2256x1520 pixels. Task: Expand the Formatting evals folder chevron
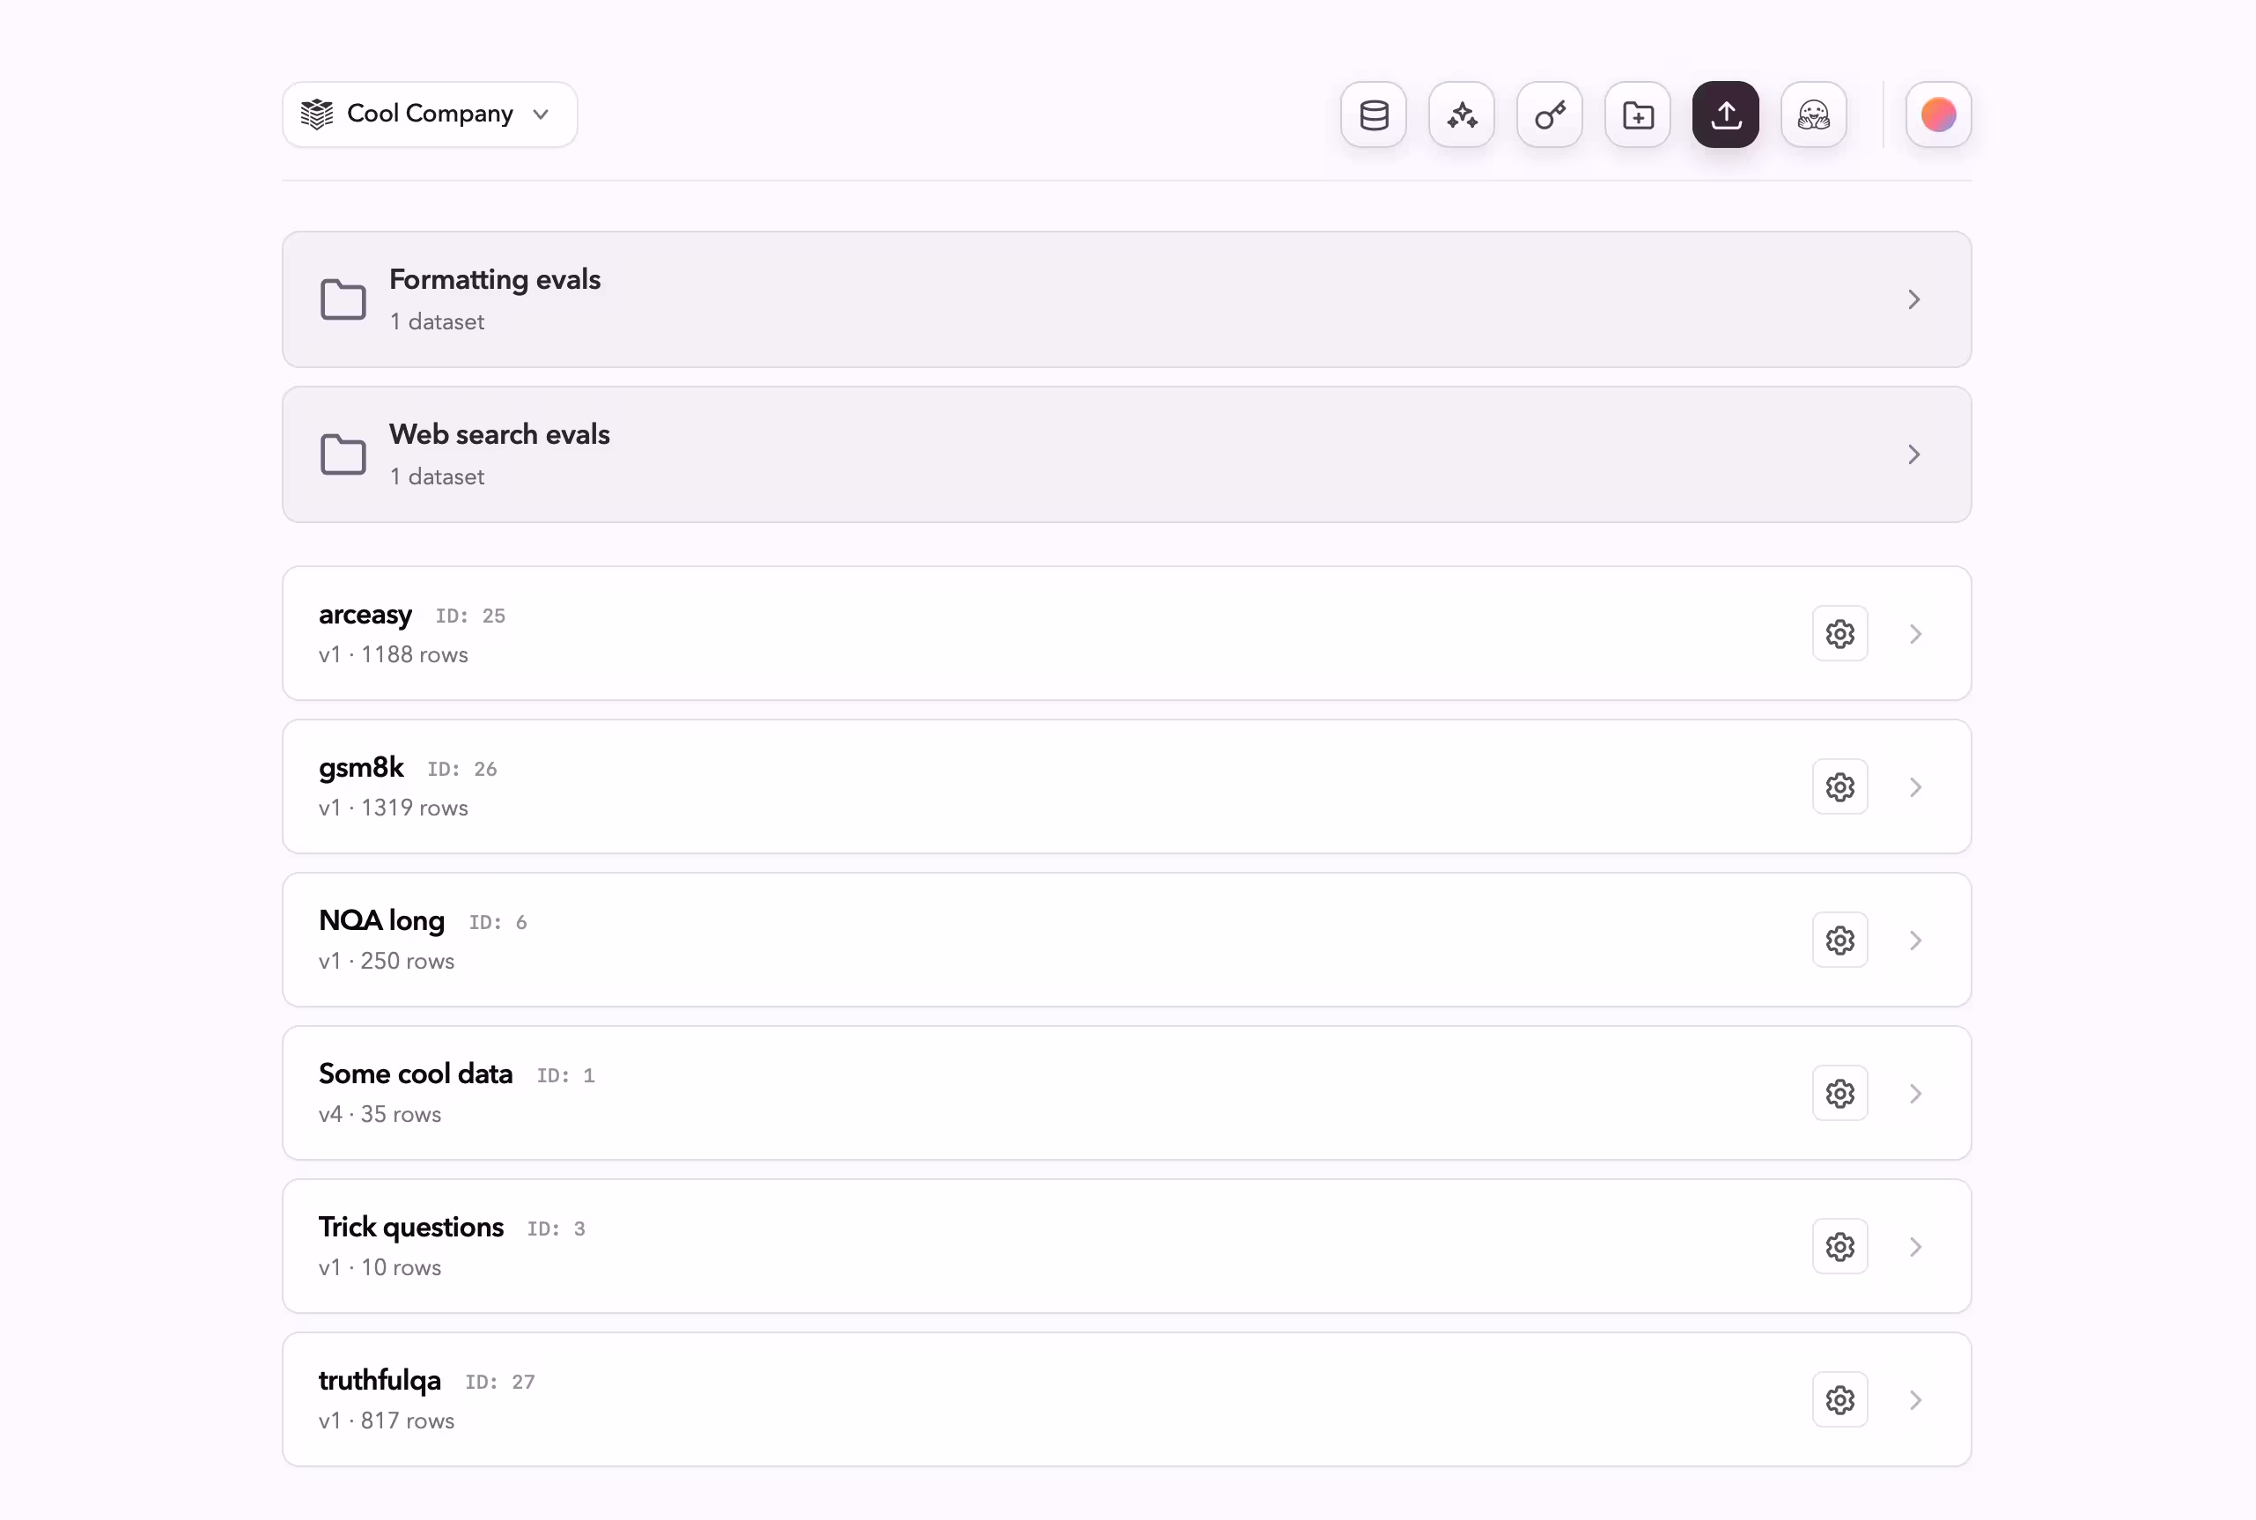[1913, 299]
